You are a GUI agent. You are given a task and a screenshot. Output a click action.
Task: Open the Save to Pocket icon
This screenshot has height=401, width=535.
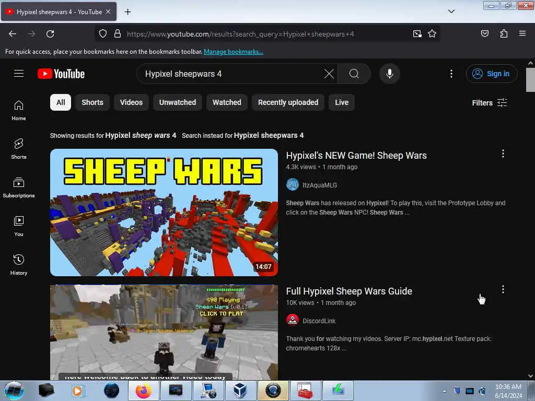485,34
